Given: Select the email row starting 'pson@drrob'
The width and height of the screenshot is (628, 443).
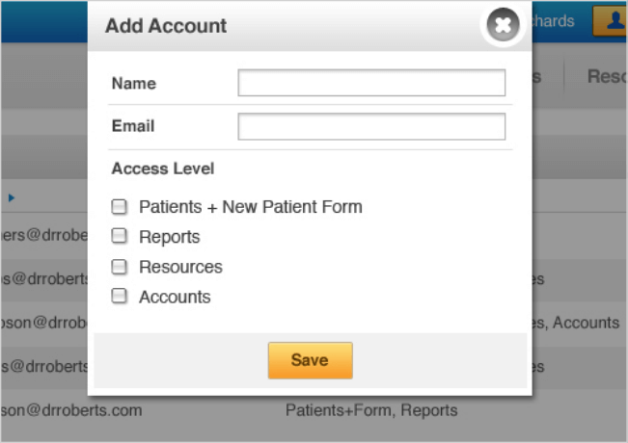Looking at the screenshot, I should tap(43, 324).
